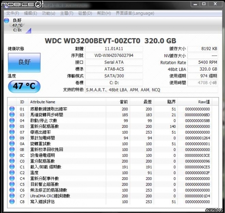Viewport: 225px width, 213px height.
Task: Open the 編輯(E) menu
Action: pos(31,13)
